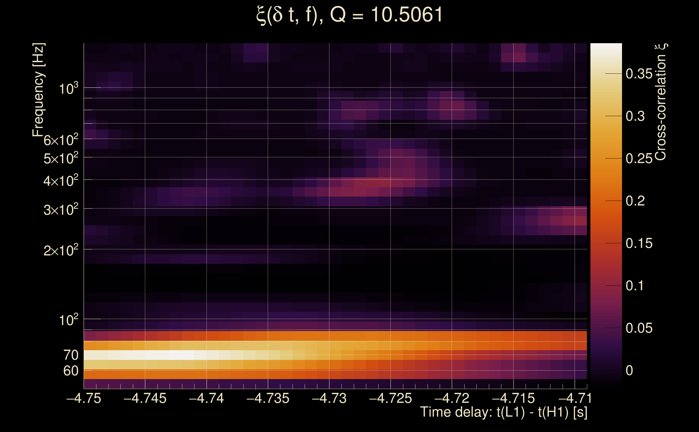
Task: Click the 60 Hz frequency tick label
Action: [70, 371]
